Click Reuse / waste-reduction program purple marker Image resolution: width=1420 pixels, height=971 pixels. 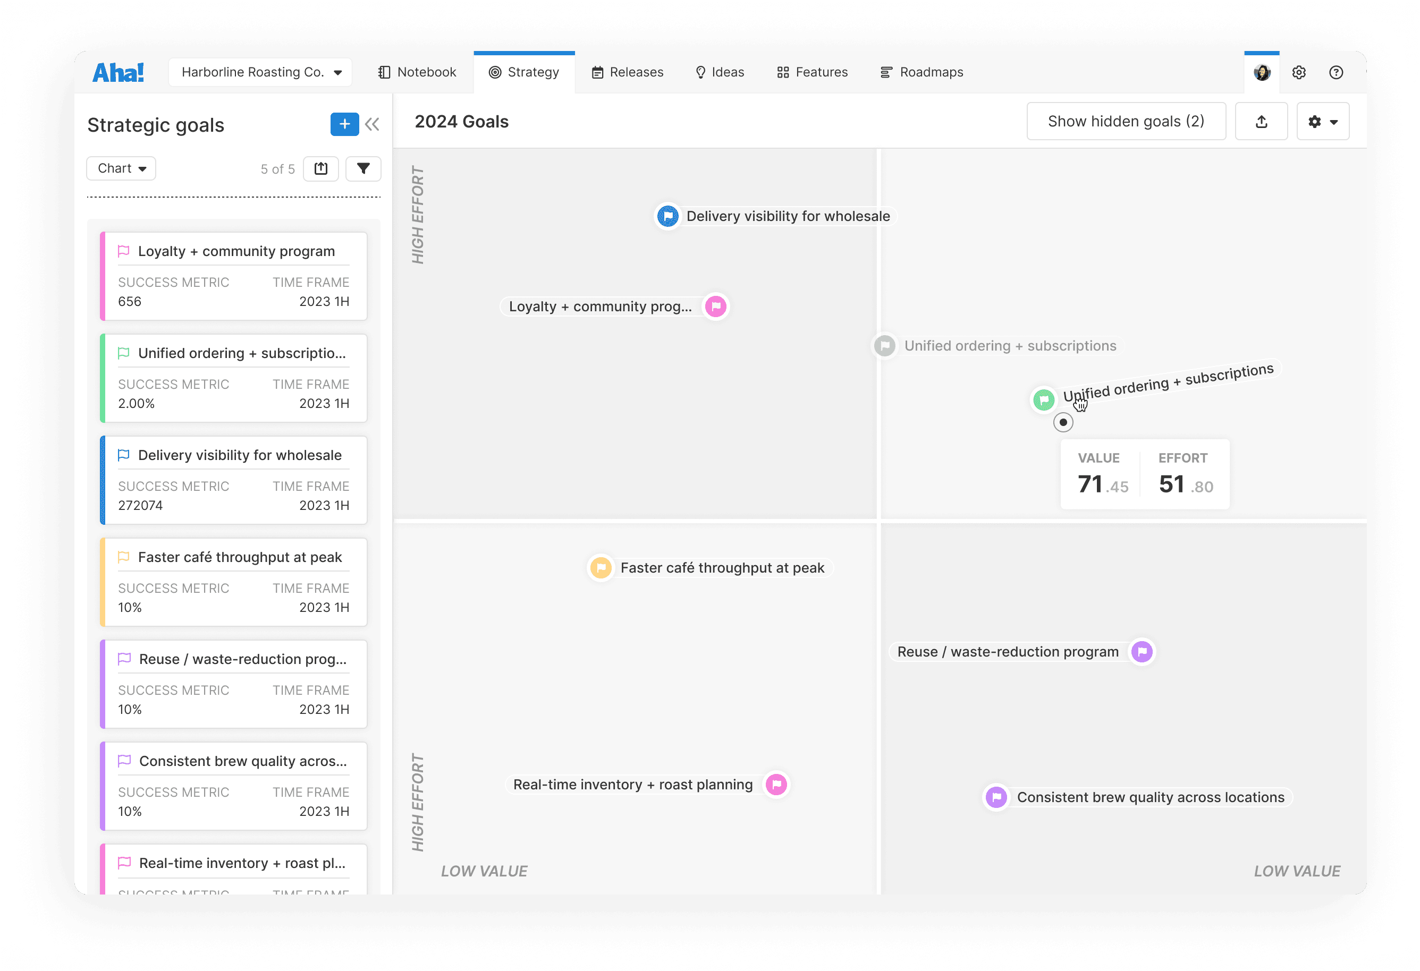tap(1142, 652)
